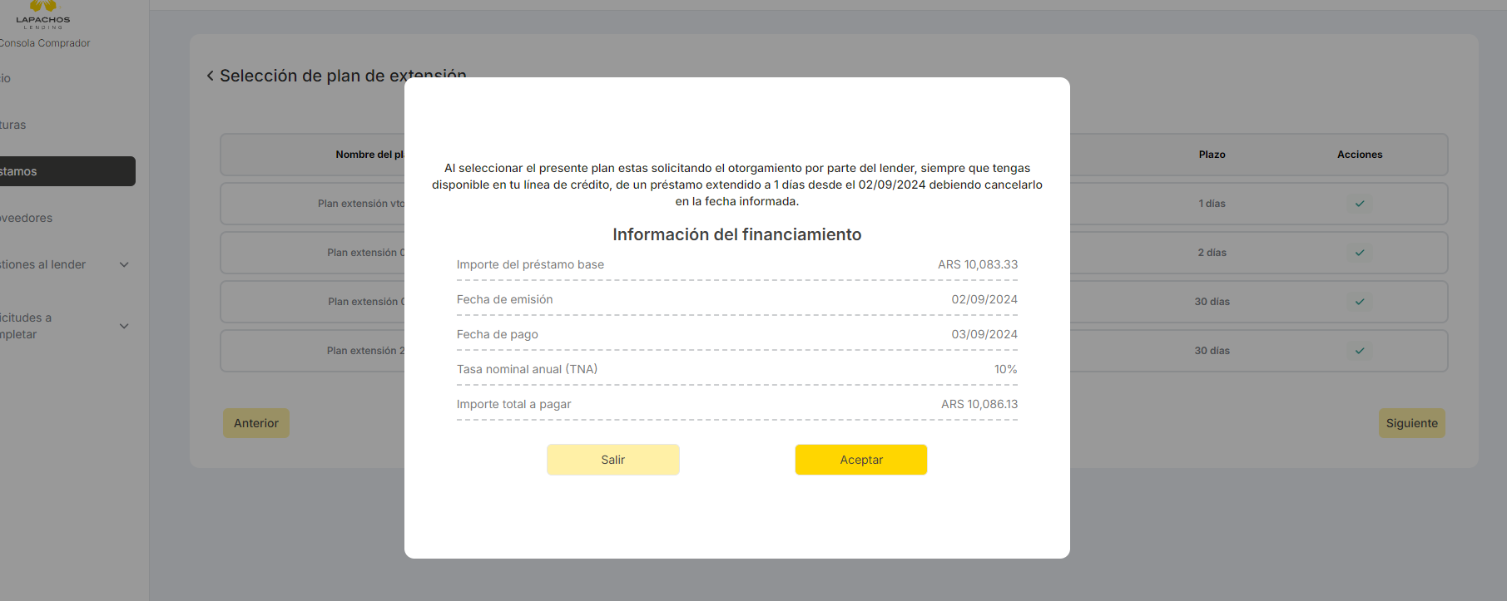Click the check icon for the 30 días 'Plan extensión 0' row
Image resolution: width=1507 pixels, height=601 pixels.
click(x=1359, y=302)
